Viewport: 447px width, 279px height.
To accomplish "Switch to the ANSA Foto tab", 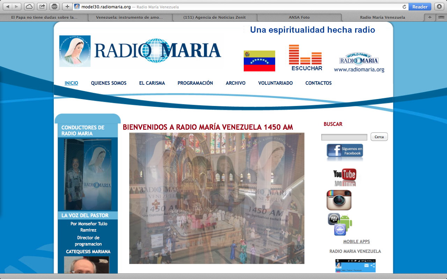I will pos(299,17).
